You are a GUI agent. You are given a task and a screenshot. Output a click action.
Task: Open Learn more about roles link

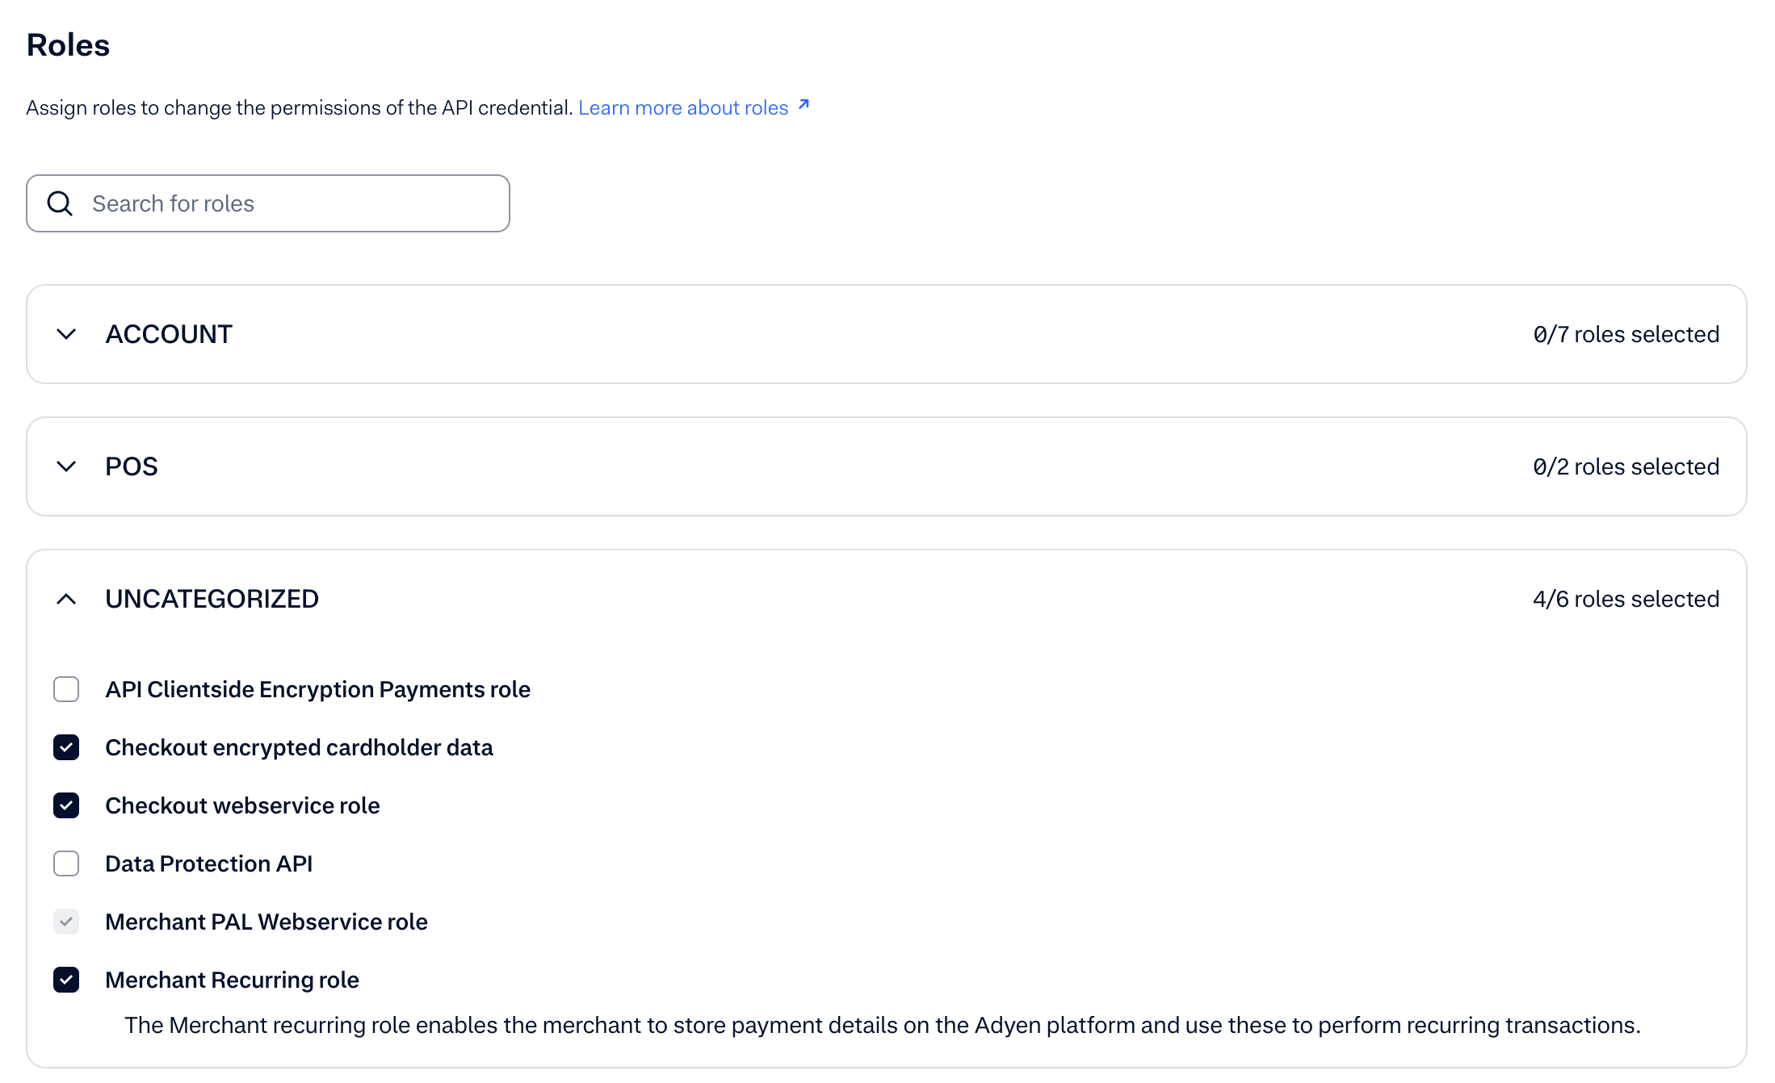(682, 107)
